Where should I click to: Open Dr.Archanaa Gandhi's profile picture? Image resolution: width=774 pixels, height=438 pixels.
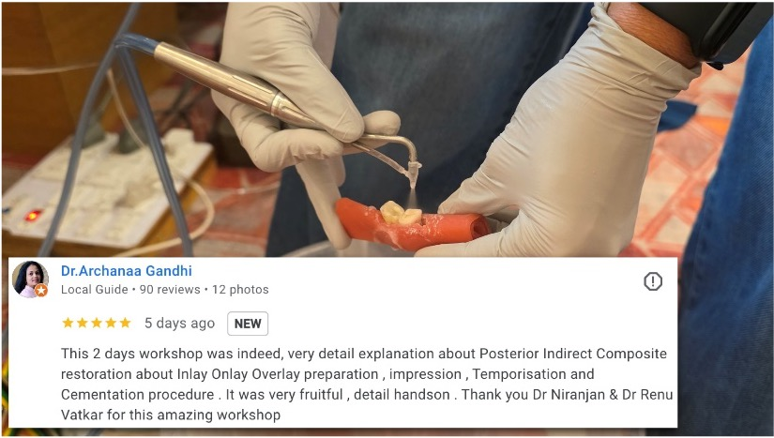[x=30, y=279]
